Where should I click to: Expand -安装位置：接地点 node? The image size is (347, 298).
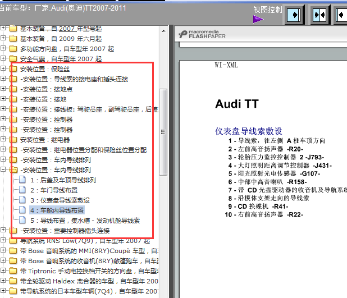point(3,89)
